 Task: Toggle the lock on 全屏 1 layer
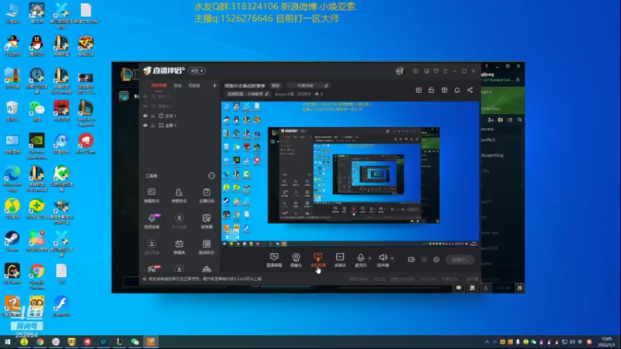[153, 126]
